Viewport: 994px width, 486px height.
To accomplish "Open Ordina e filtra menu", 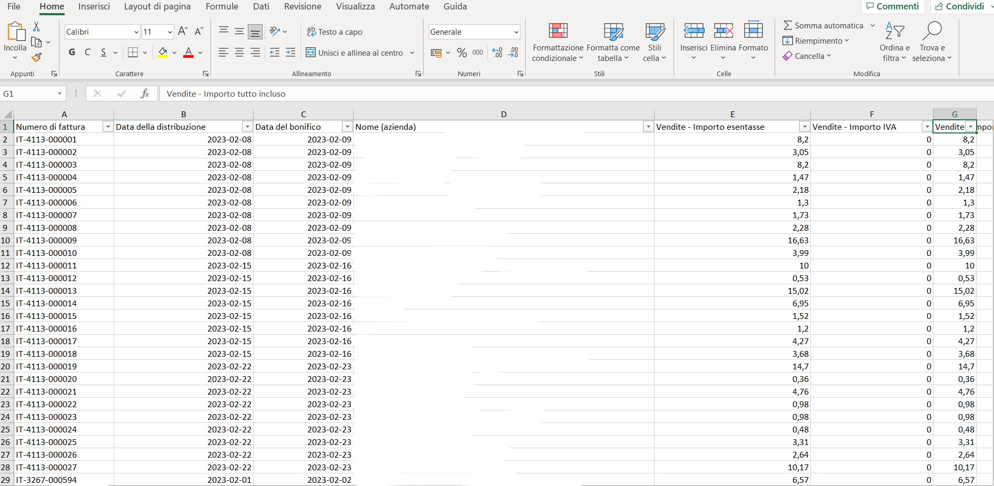I will coord(894,42).
